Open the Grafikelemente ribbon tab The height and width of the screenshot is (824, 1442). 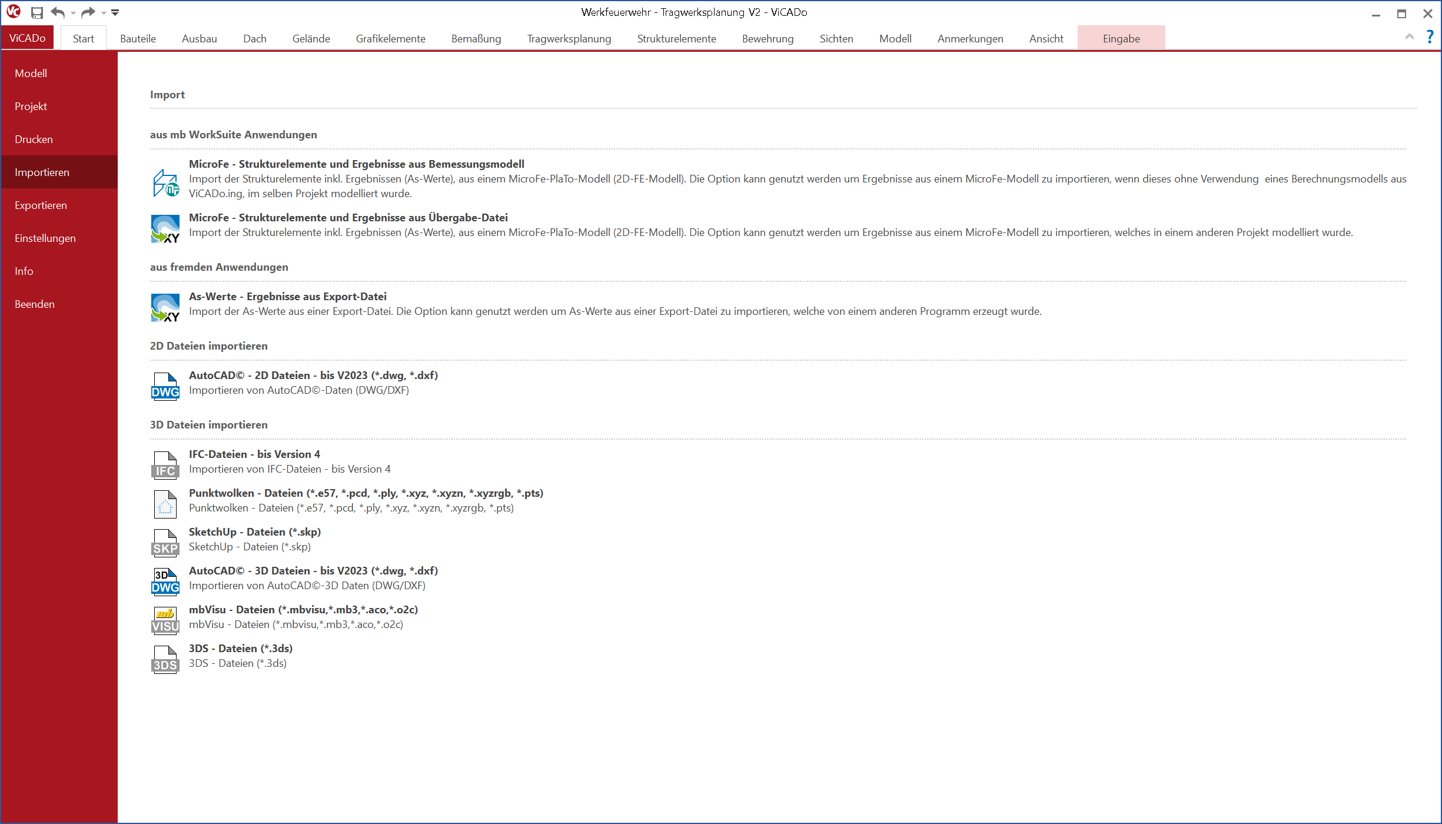391,38
